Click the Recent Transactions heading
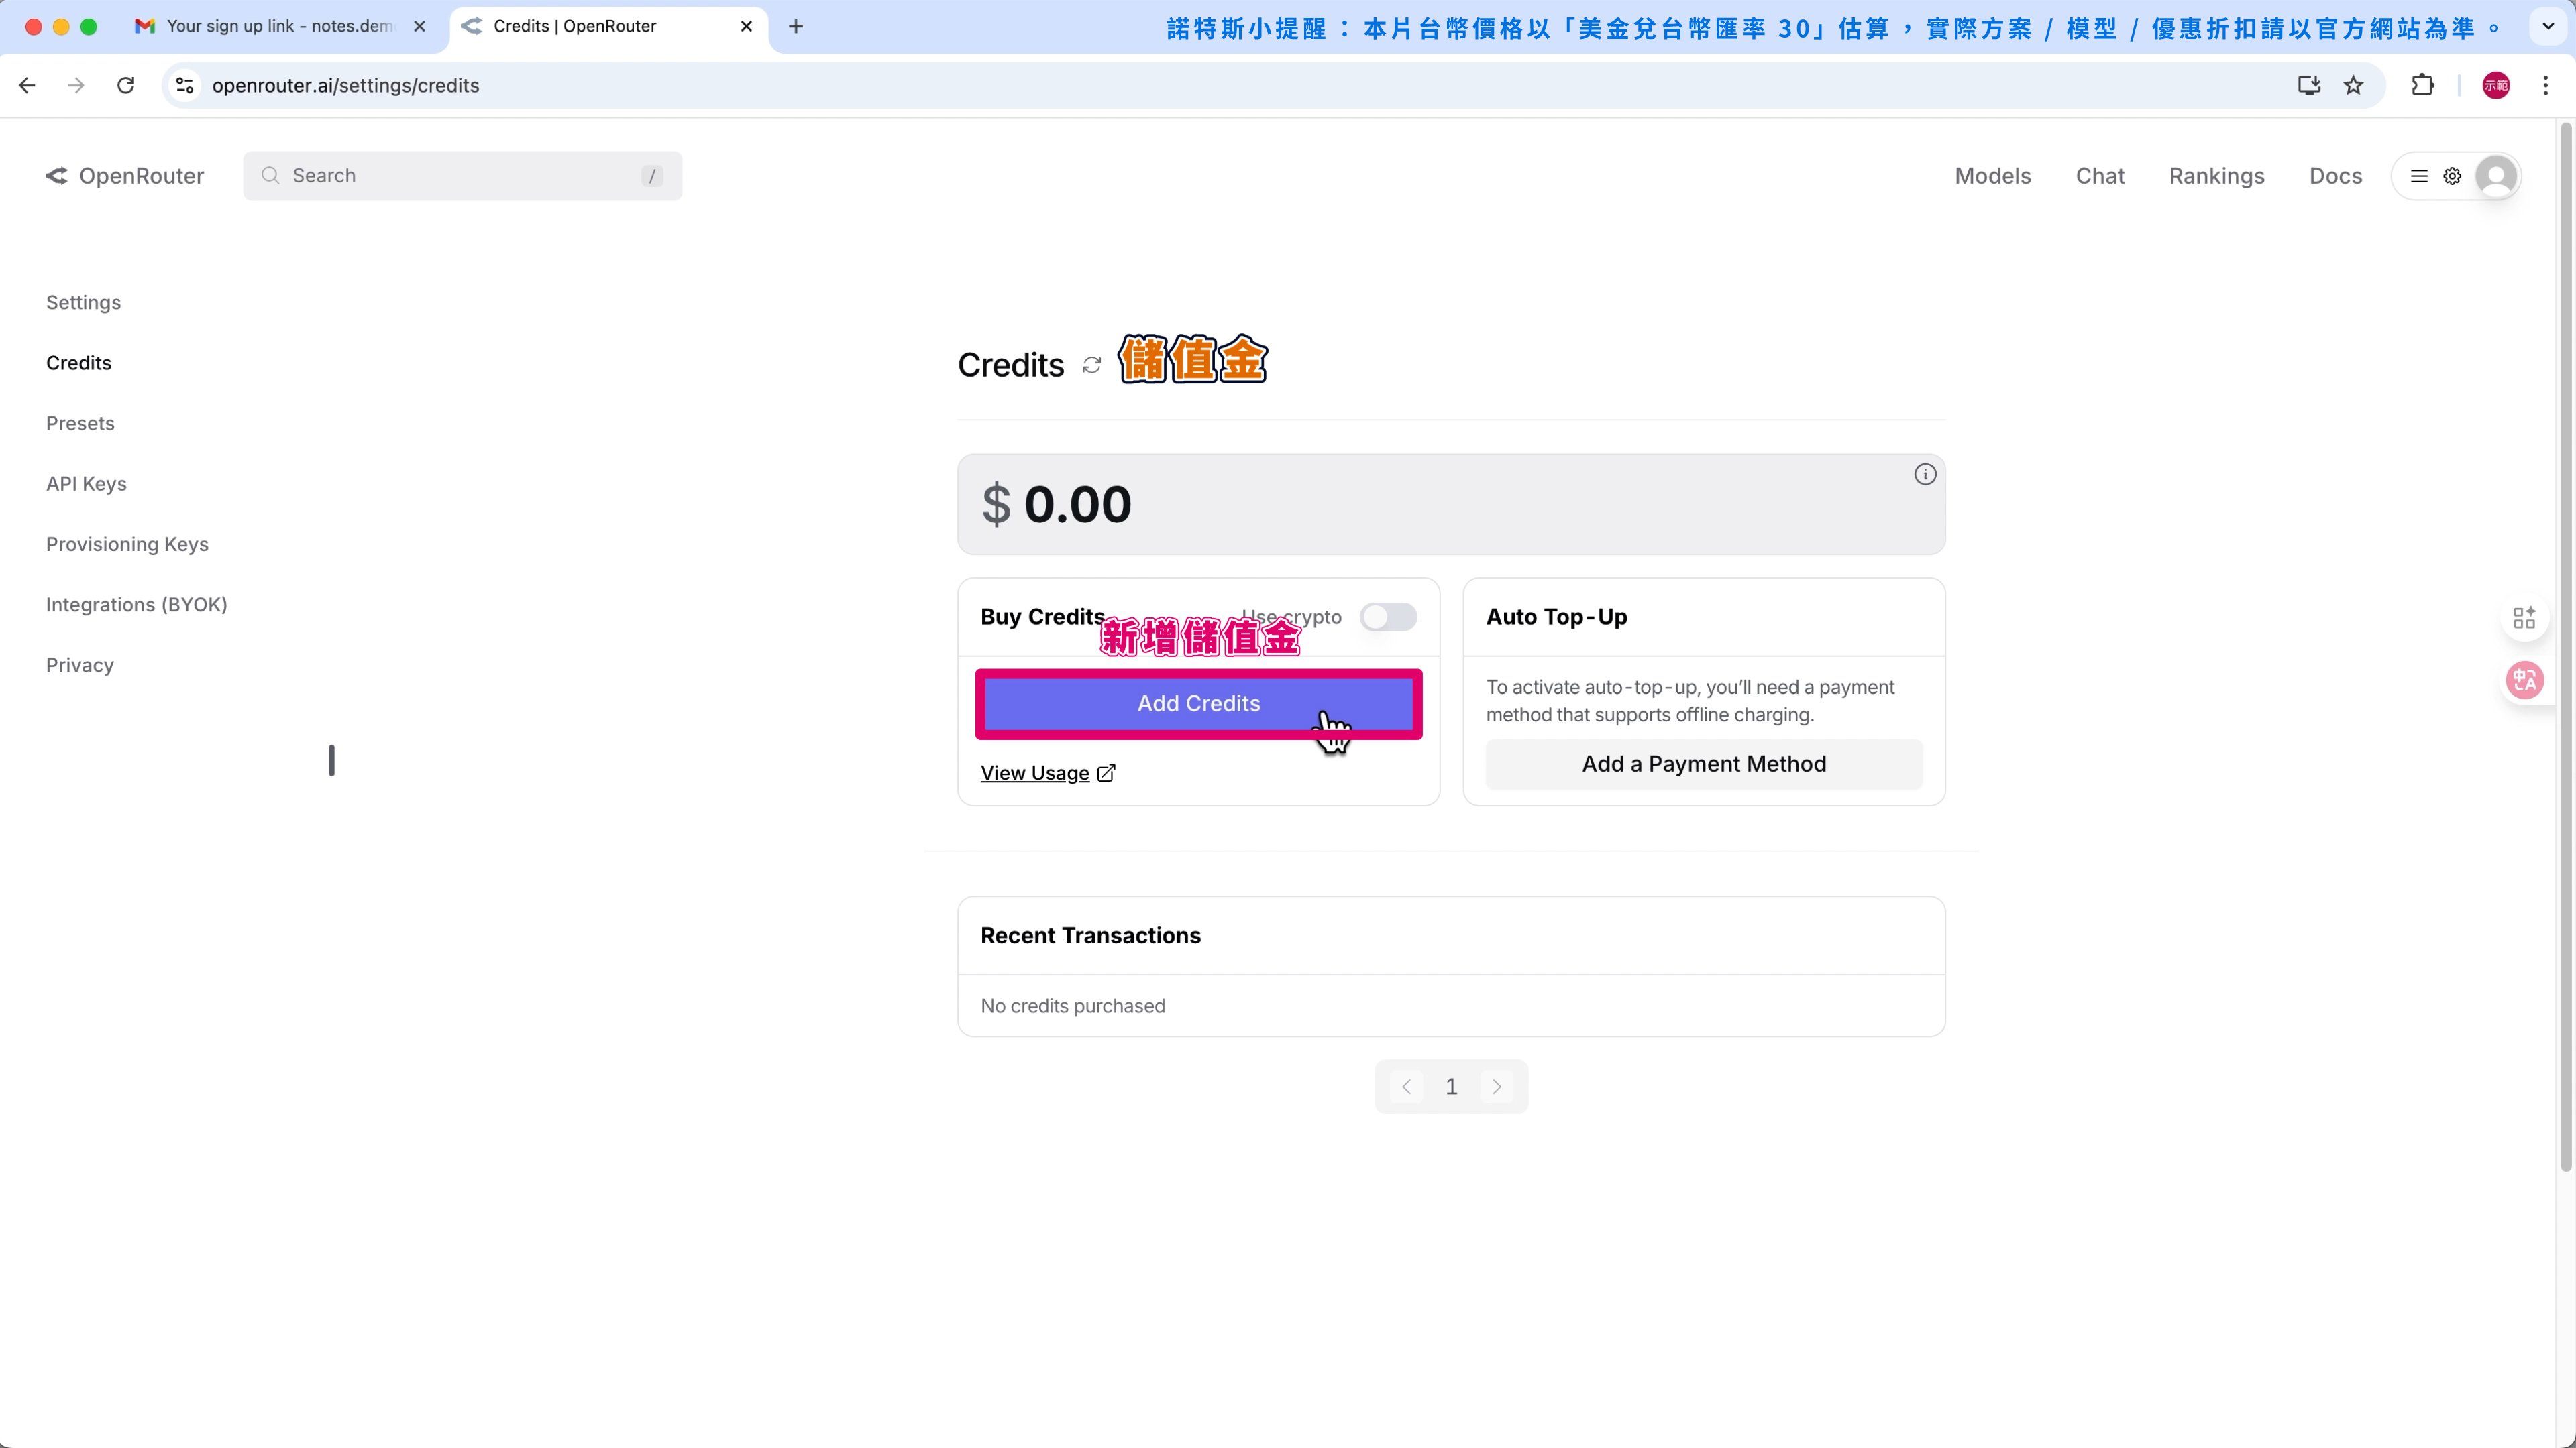2576x1448 pixels. pyautogui.click(x=1090, y=935)
